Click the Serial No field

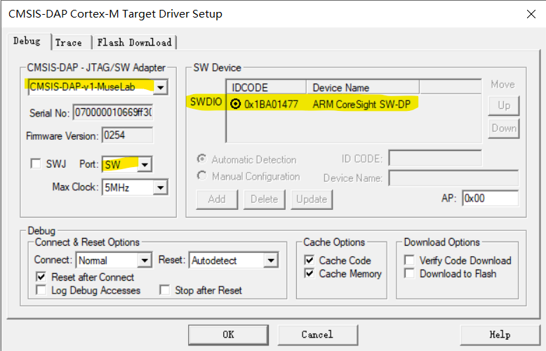point(113,113)
